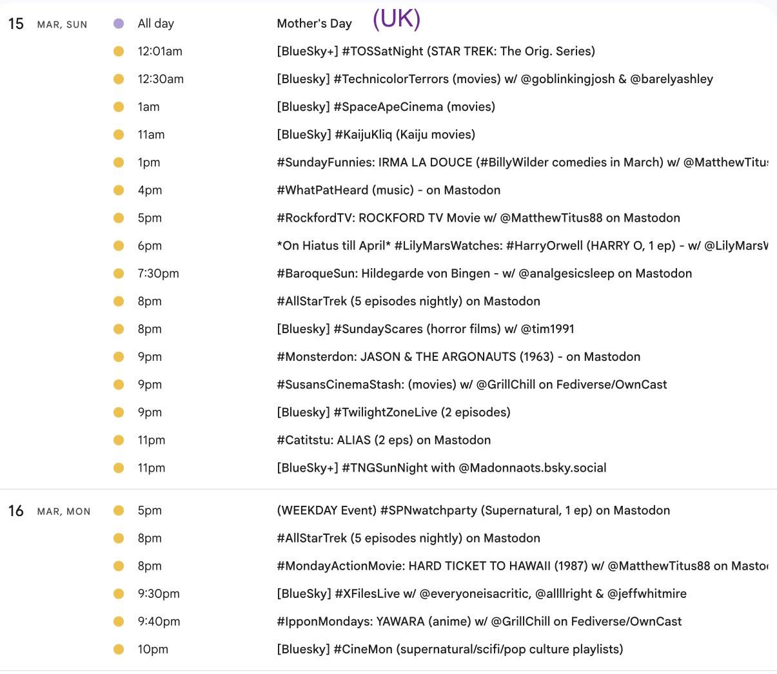This screenshot has width=777, height=674.
Task: Open the #SPNwatchparty Supernatural weekday event
Action: (473, 510)
